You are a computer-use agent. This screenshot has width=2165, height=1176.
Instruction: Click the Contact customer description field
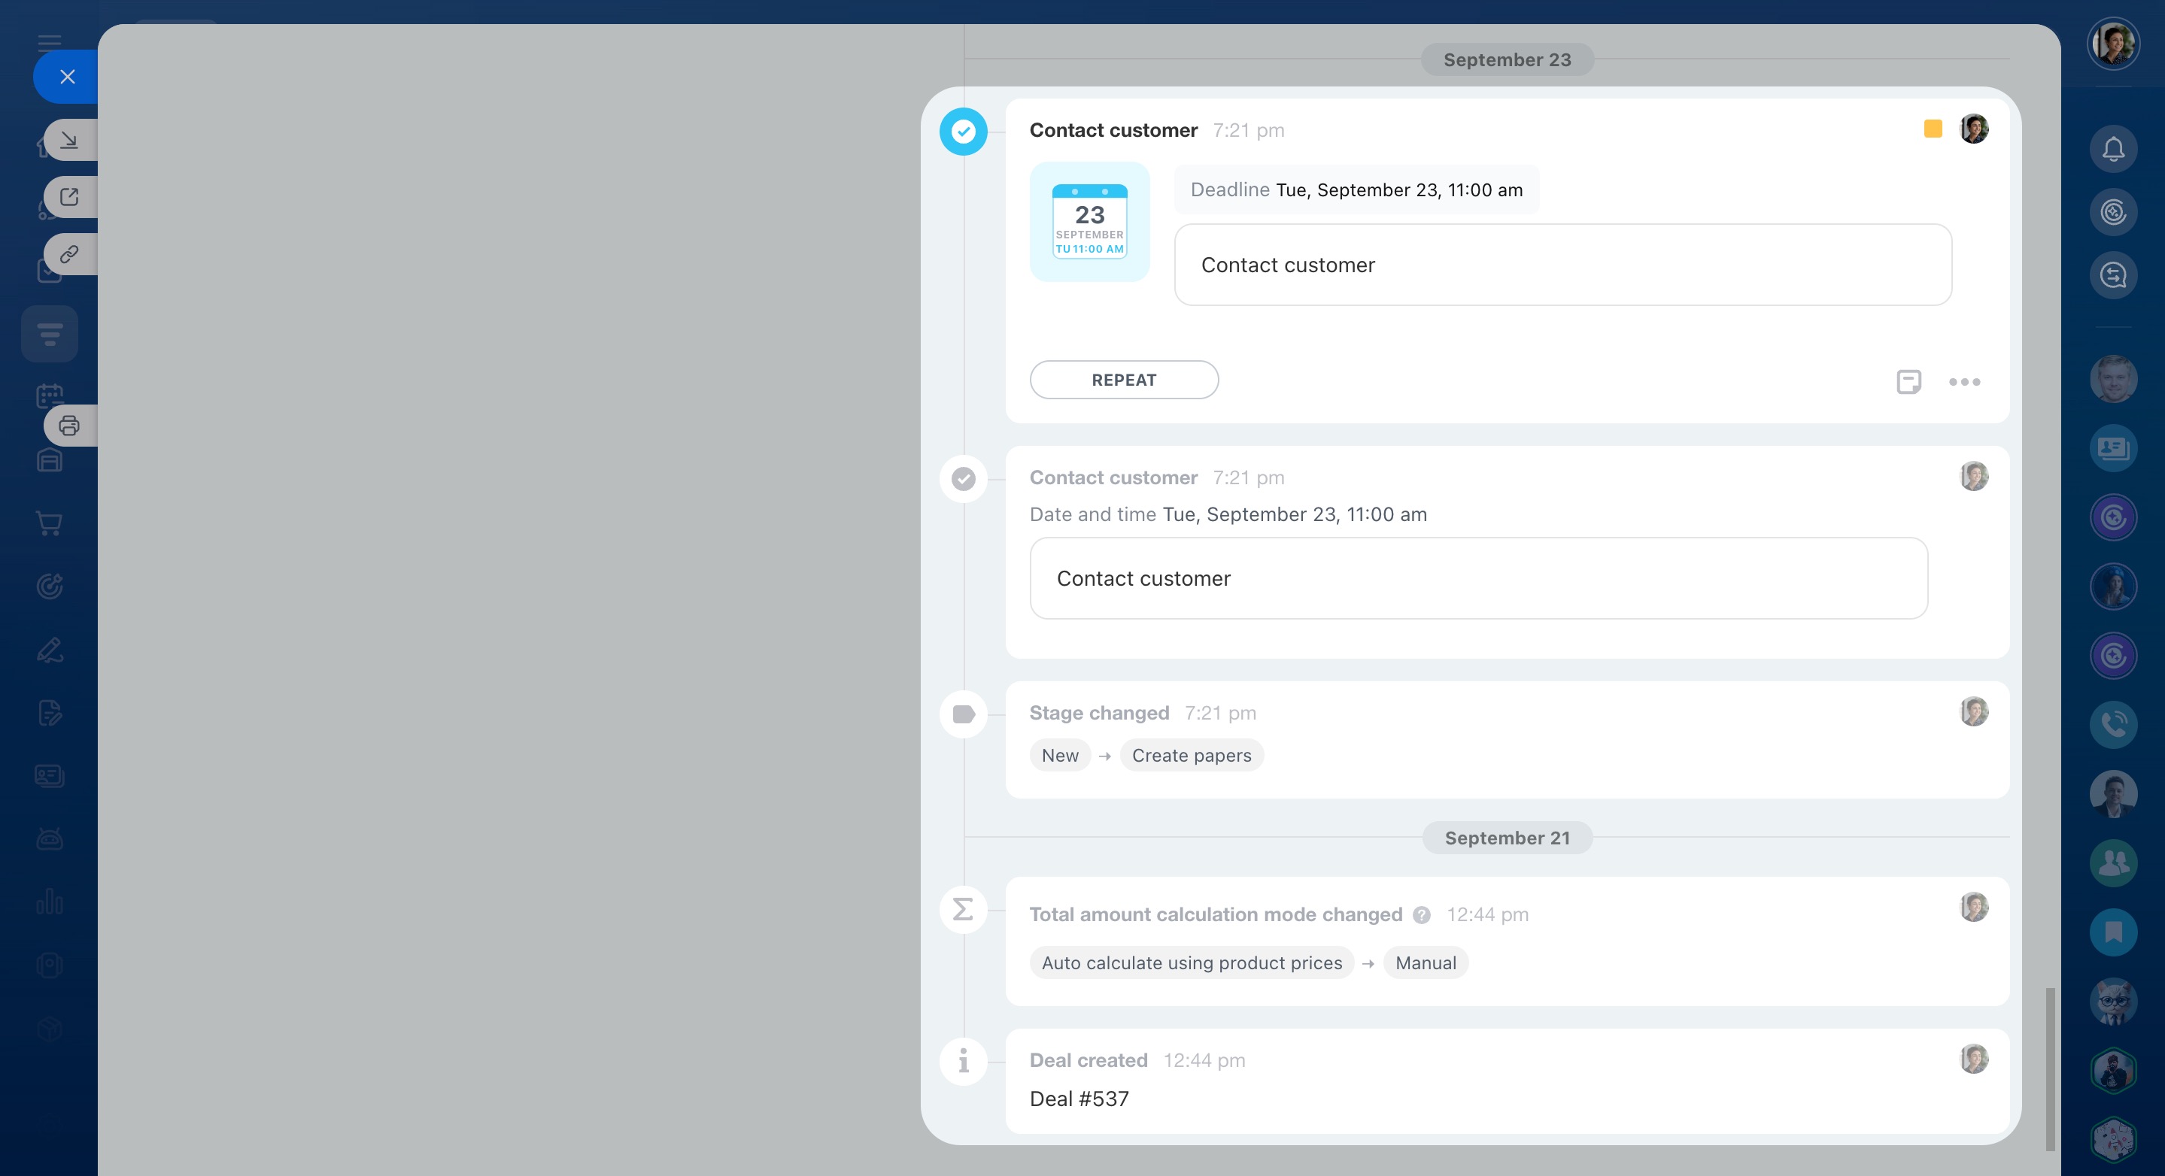click(1562, 265)
